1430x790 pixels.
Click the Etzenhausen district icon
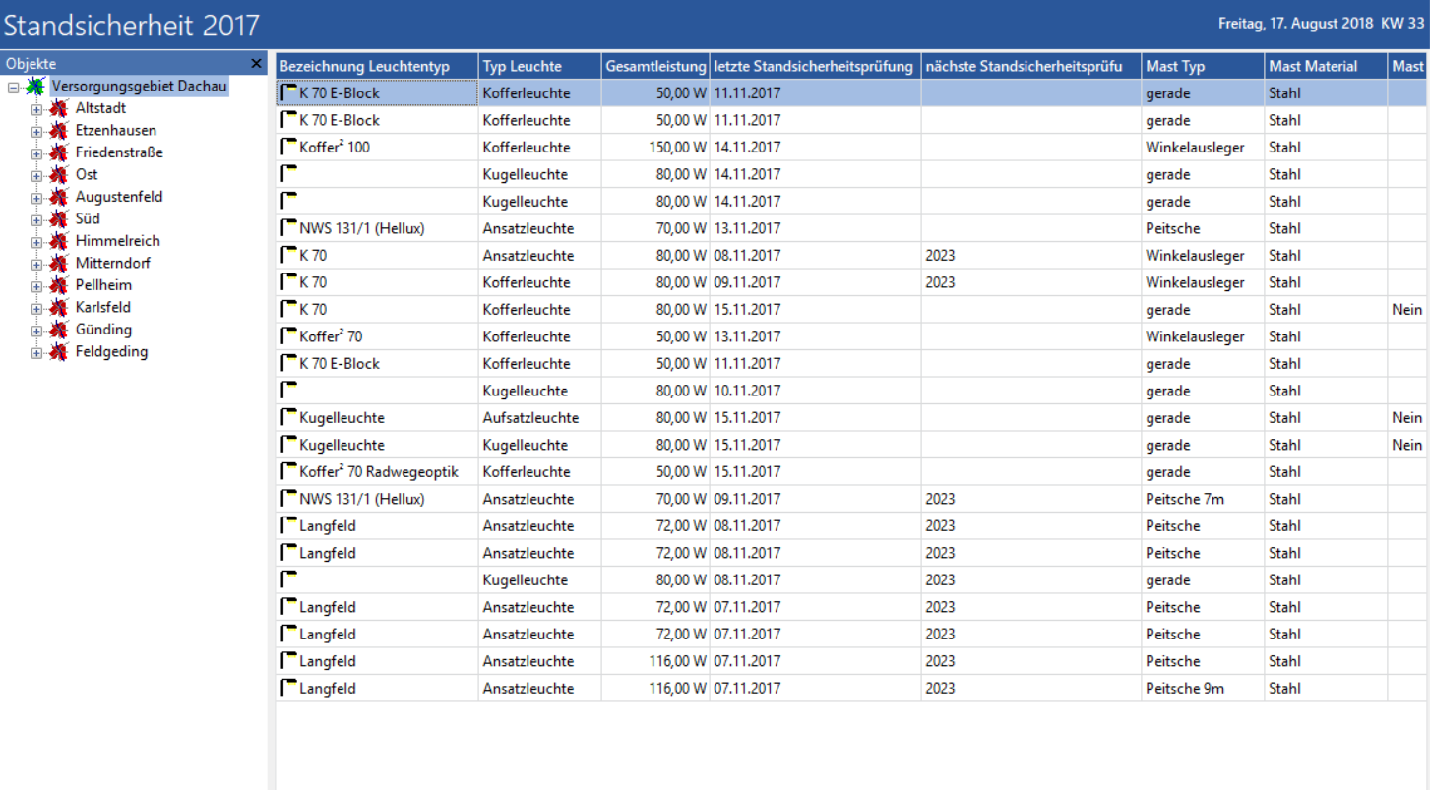59,131
